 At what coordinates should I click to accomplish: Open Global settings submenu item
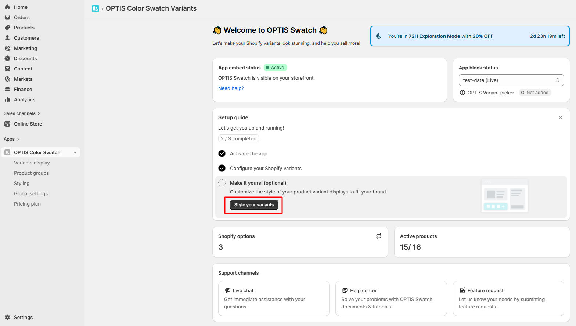[x=31, y=193]
